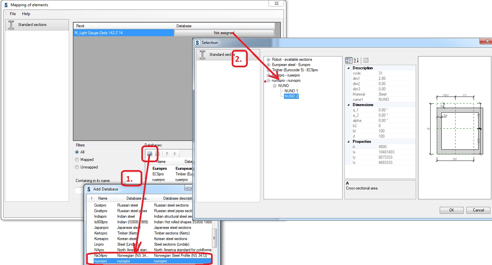This screenshot has width=492, height=265.
Task: Click the OK button in Selection dialog
Action: [x=451, y=210]
